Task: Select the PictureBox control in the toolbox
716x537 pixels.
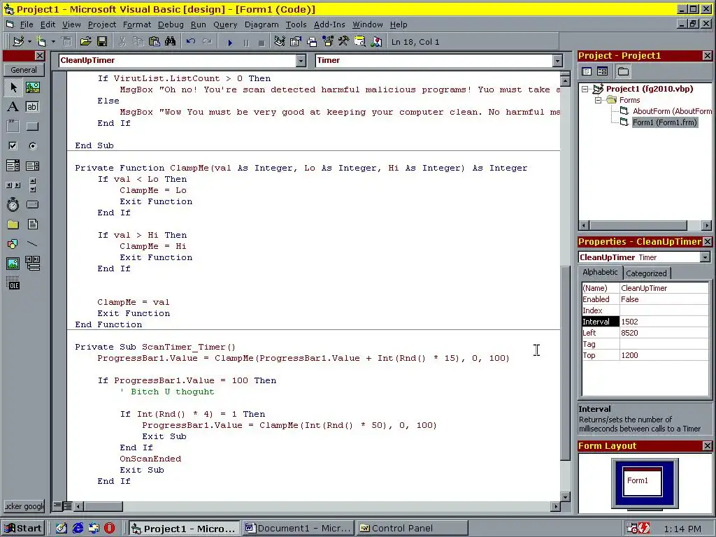Action: (x=32, y=87)
